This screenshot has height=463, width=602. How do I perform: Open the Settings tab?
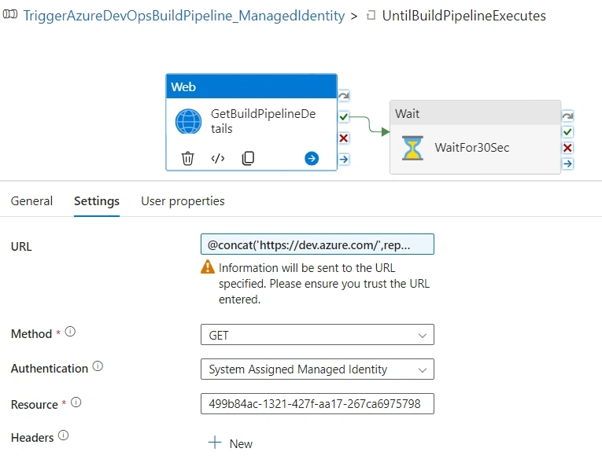click(x=97, y=201)
